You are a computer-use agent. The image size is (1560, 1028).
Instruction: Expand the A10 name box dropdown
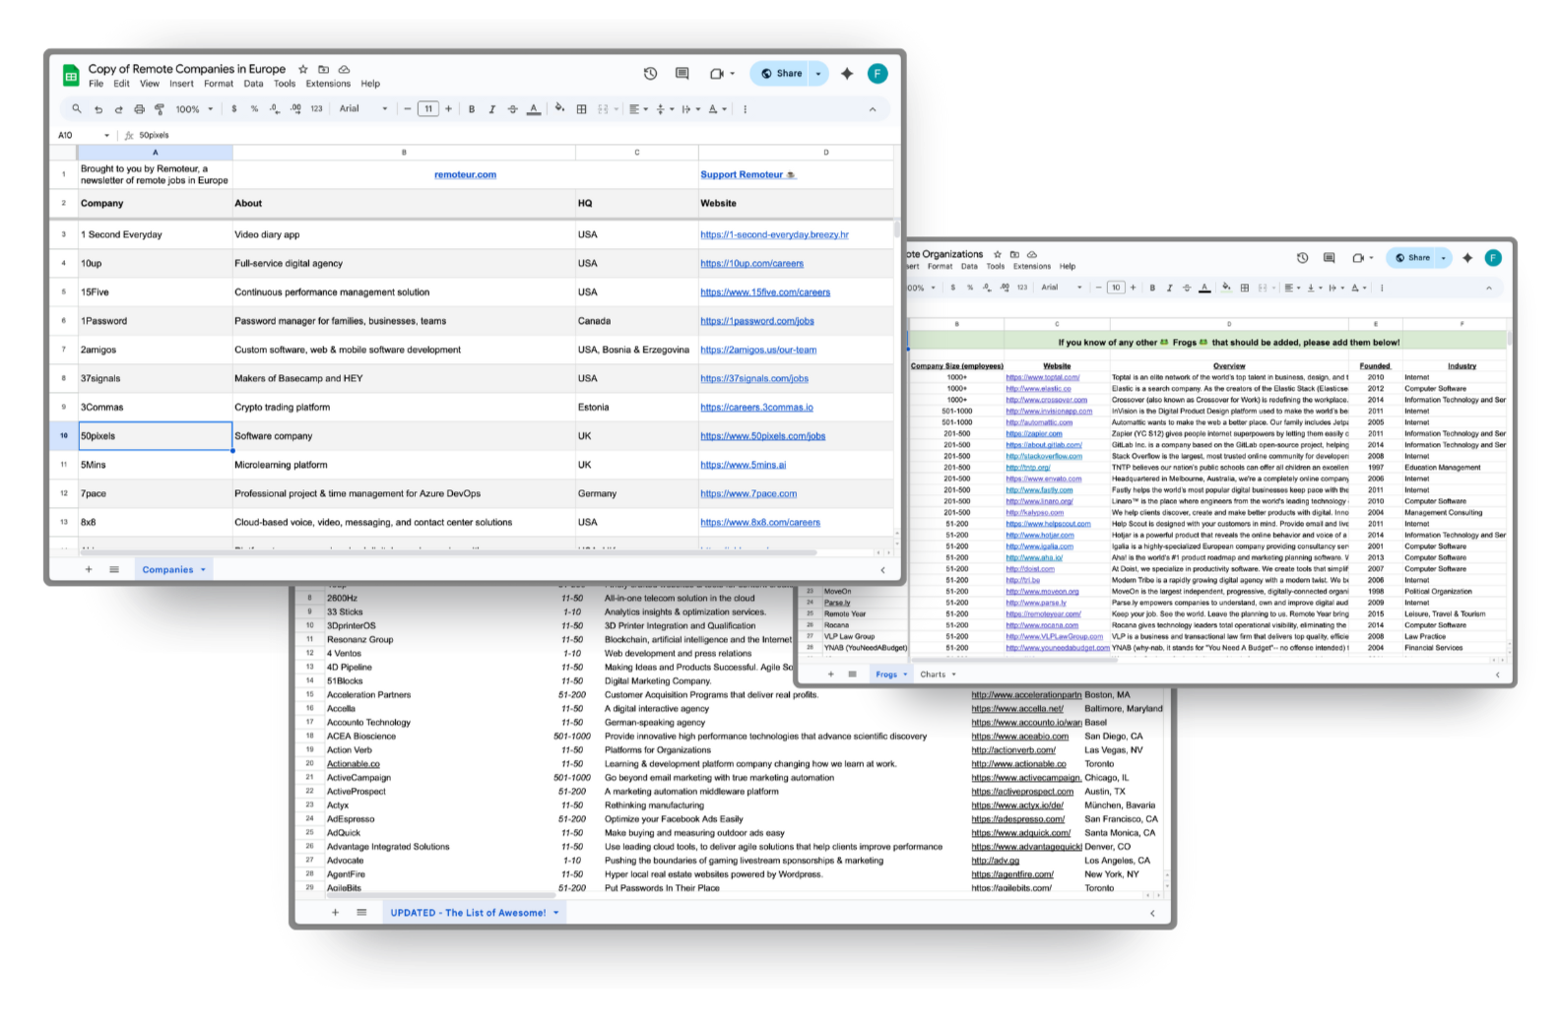tap(106, 135)
